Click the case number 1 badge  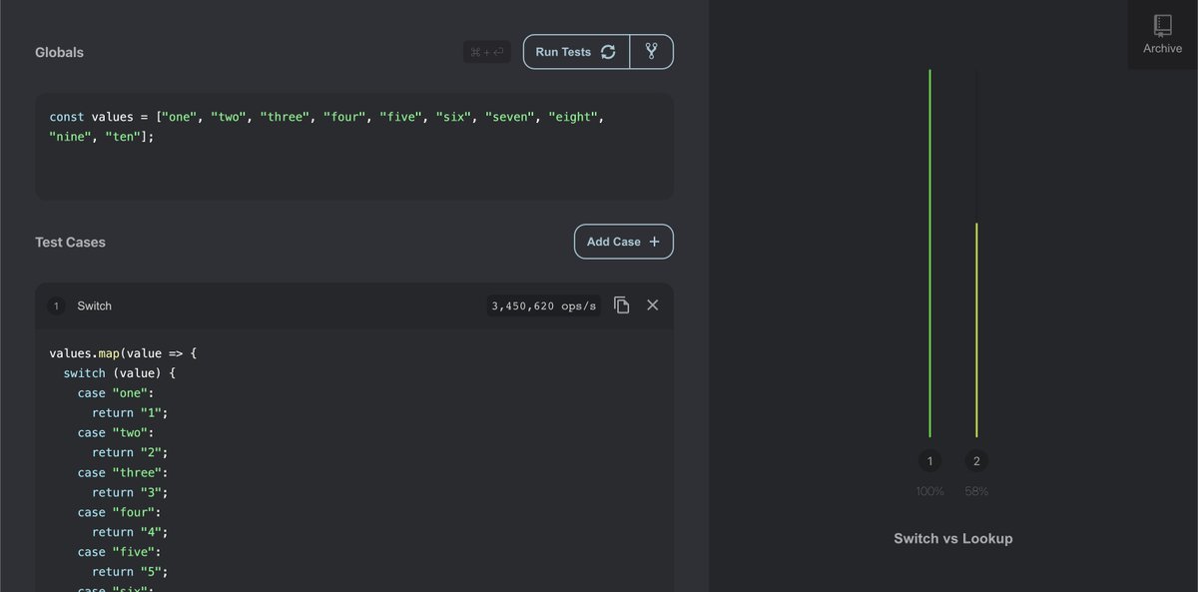[x=56, y=305]
